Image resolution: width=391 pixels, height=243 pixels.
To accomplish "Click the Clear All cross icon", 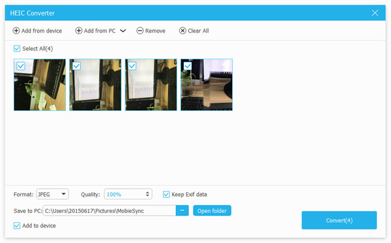I will [182, 31].
